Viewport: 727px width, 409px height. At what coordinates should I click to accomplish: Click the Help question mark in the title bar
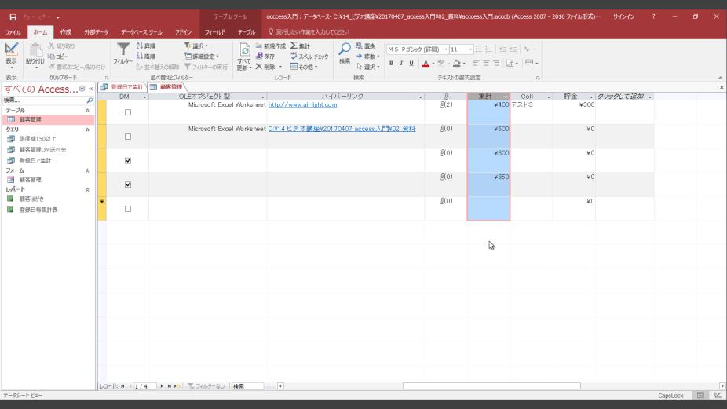(x=654, y=16)
